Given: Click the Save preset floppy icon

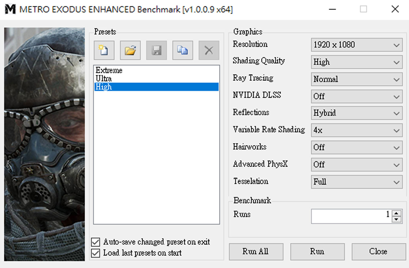Looking at the screenshot, I should pyautogui.click(x=156, y=50).
